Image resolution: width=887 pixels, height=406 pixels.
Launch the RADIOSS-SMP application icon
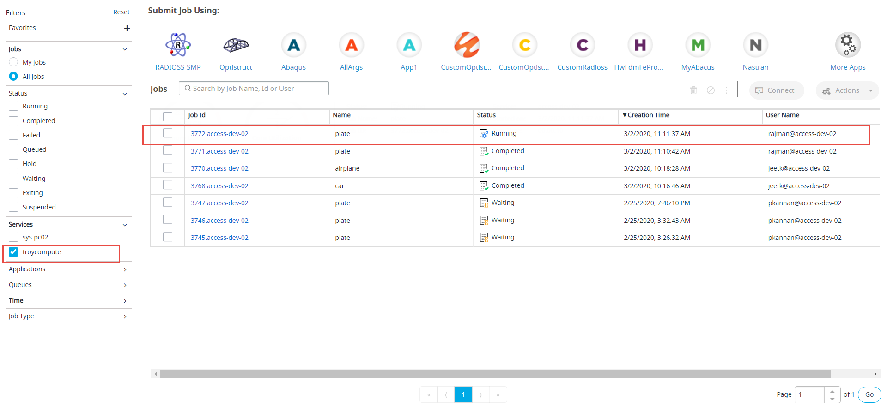click(178, 45)
